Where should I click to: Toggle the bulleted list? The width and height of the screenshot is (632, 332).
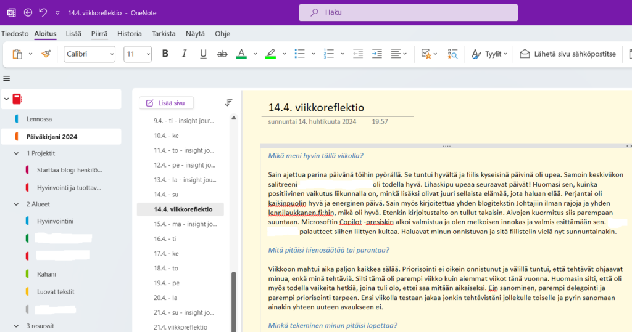[299, 54]
